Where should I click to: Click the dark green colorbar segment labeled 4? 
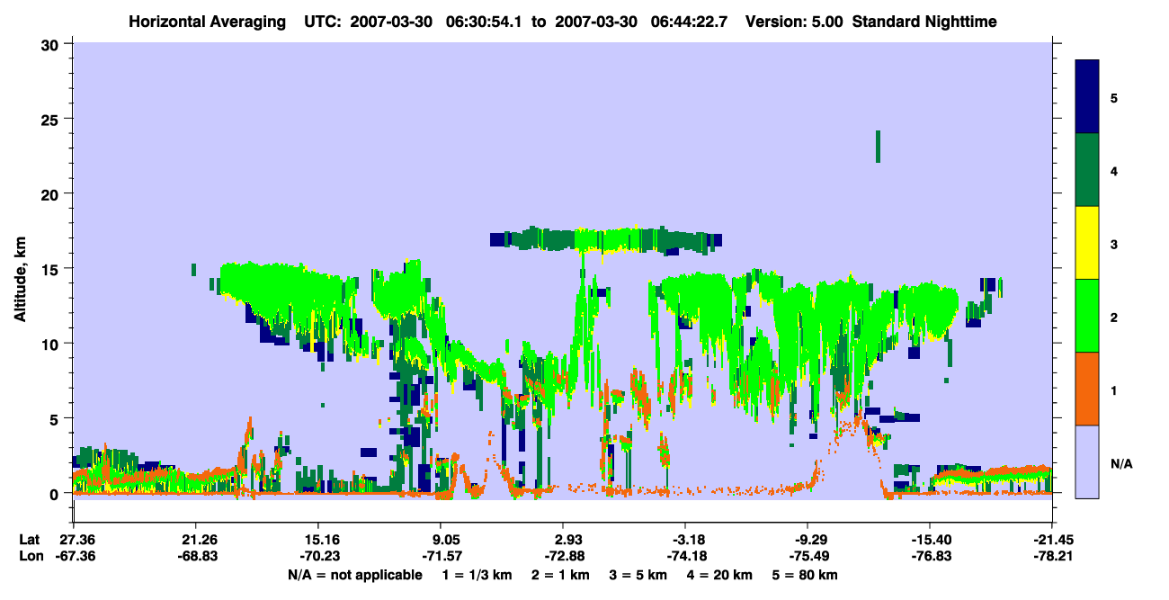[1087, 170]
